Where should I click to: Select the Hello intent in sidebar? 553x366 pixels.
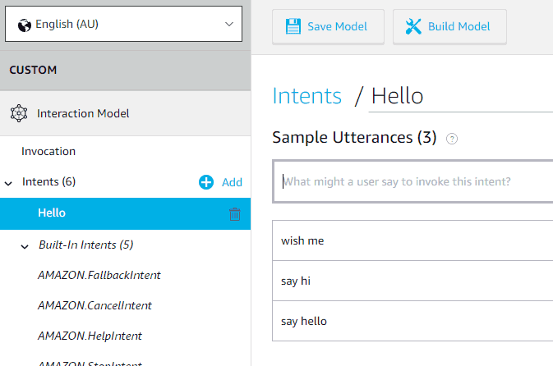(x=125, y=213)
